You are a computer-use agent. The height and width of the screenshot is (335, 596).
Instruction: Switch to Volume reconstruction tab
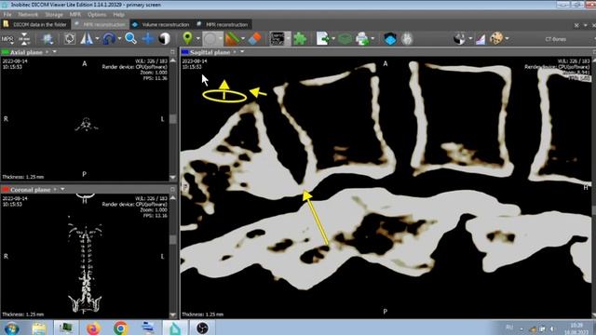coord(161,24)
